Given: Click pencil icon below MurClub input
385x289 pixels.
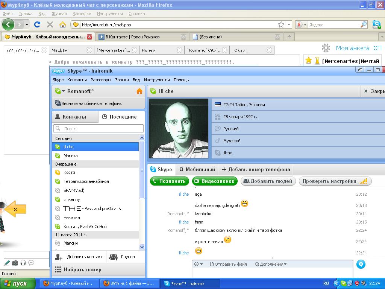Looking at the screenshot, I should [x=7, y=263].
